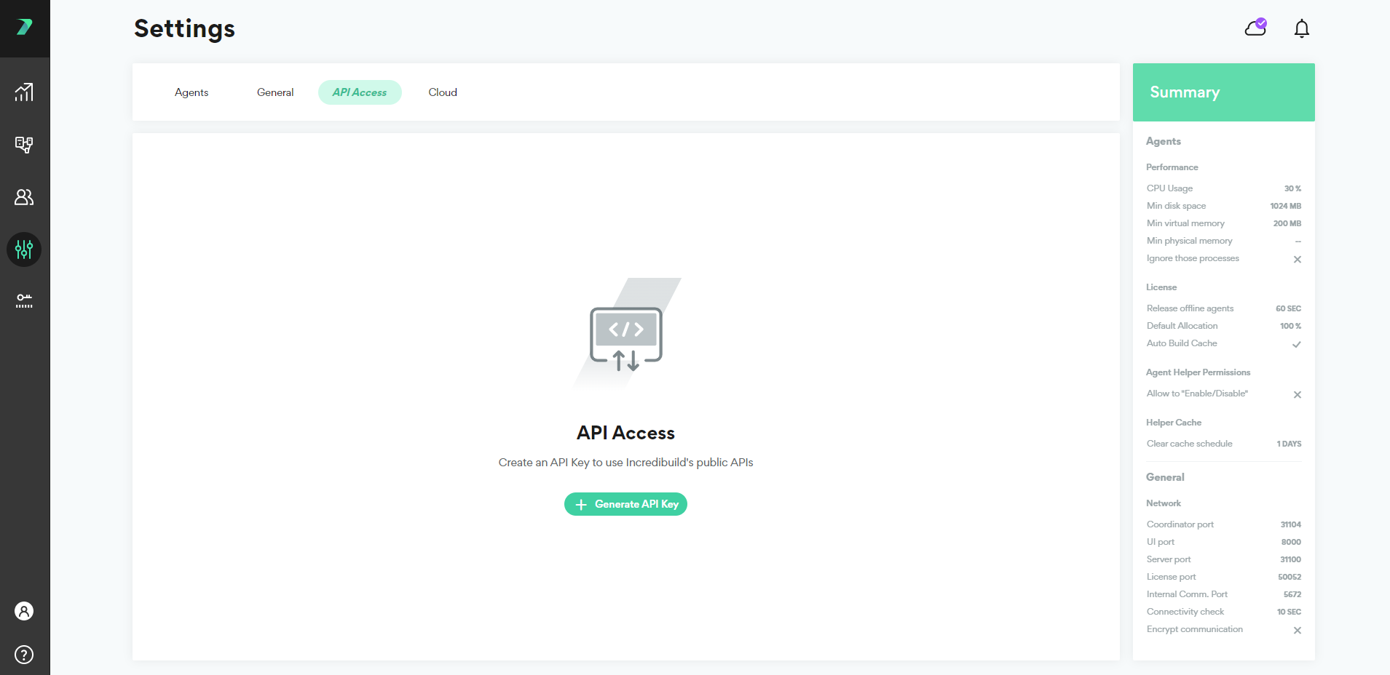
Task: Click the cloud status icon in header
Action: [x=1255, y=28]
